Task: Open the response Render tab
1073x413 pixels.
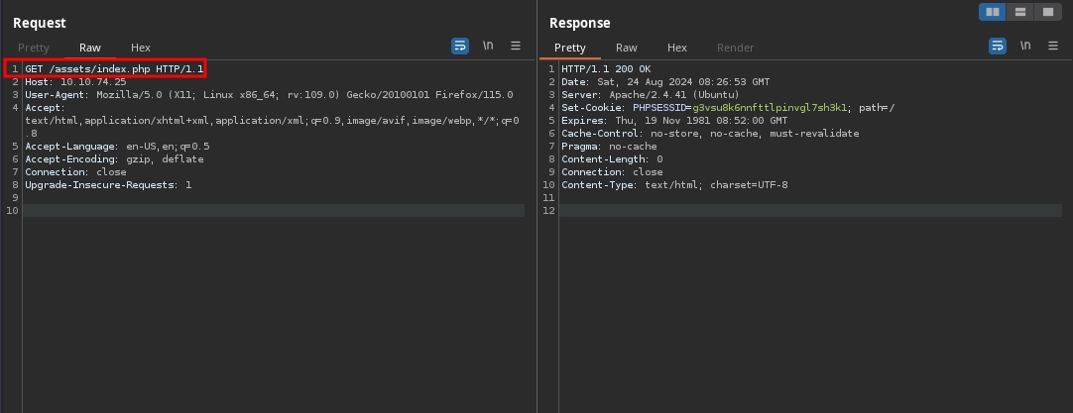Action: tap(735, 48)
